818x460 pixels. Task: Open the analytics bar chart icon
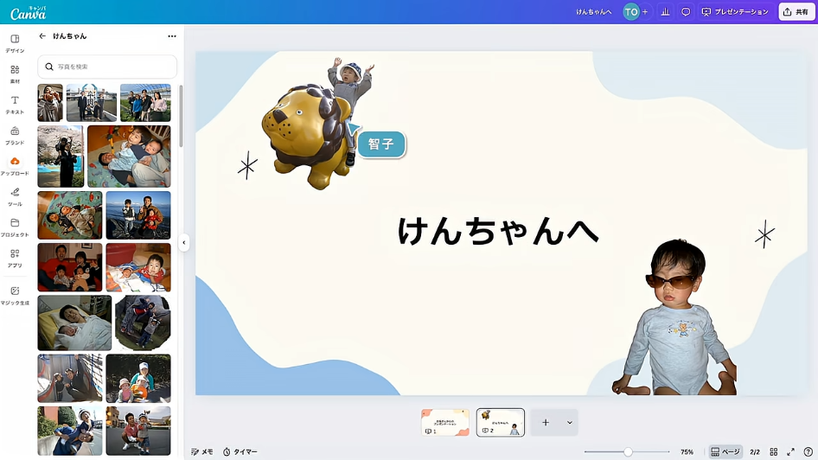[665, 12]
